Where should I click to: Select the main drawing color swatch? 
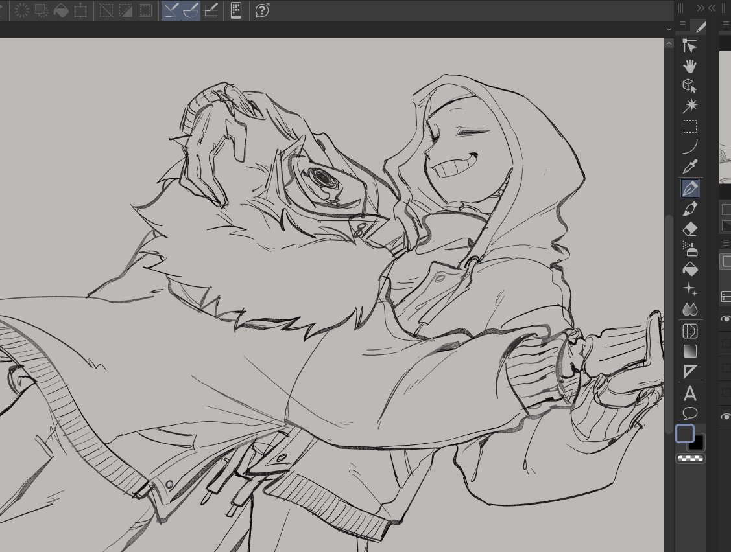[x=685, y=434]
